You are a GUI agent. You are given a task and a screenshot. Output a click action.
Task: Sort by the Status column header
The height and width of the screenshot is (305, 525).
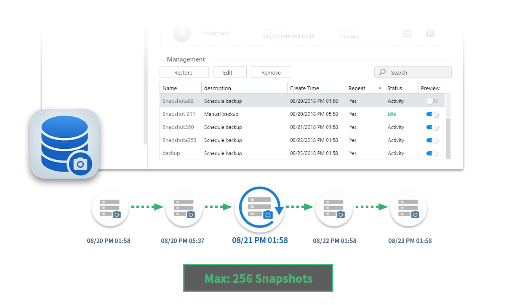pos(402,88)
